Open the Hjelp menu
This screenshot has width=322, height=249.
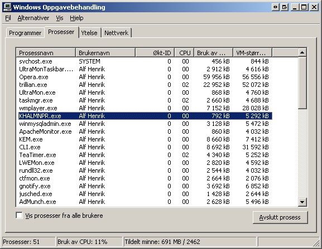tap(76, 18)
